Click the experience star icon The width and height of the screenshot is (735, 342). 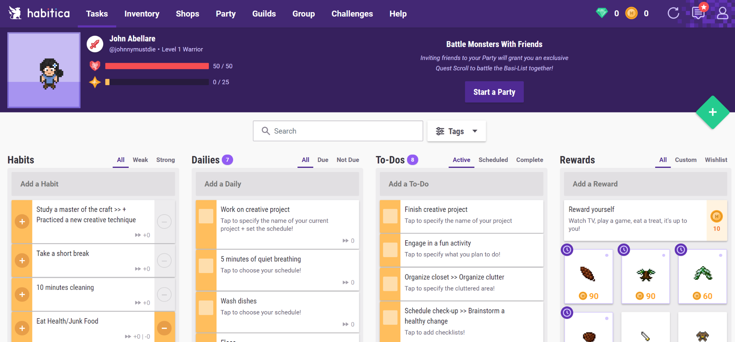click(x=95, y=82)
